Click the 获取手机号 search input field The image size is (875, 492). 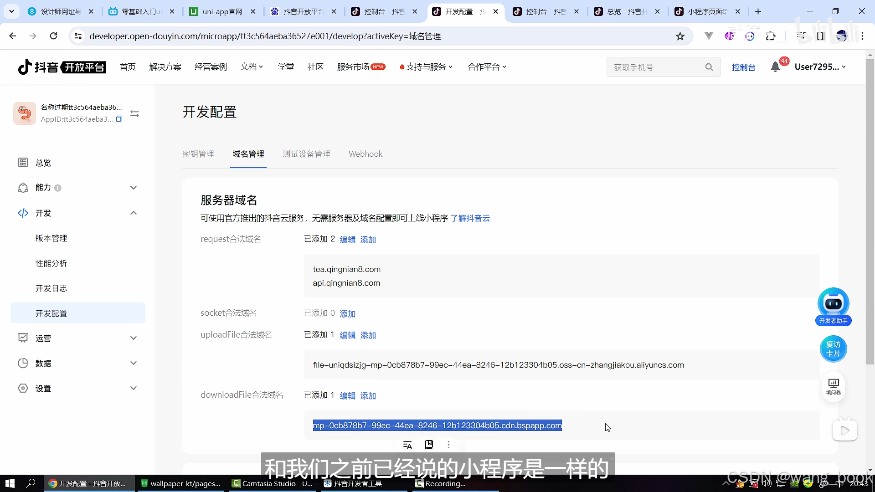click(656, 67)
